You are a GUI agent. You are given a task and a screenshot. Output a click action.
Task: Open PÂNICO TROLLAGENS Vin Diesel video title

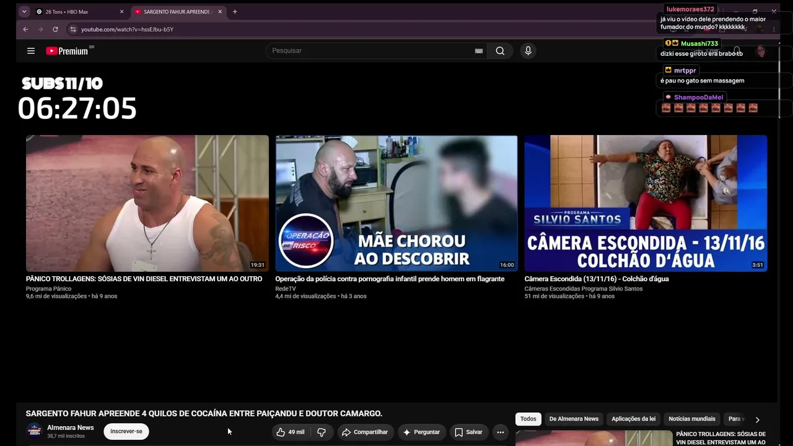144,279
